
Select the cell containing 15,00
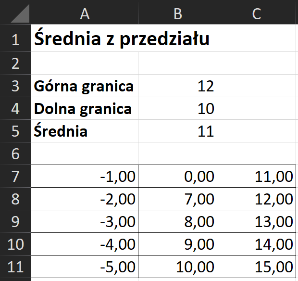point(257,267)
